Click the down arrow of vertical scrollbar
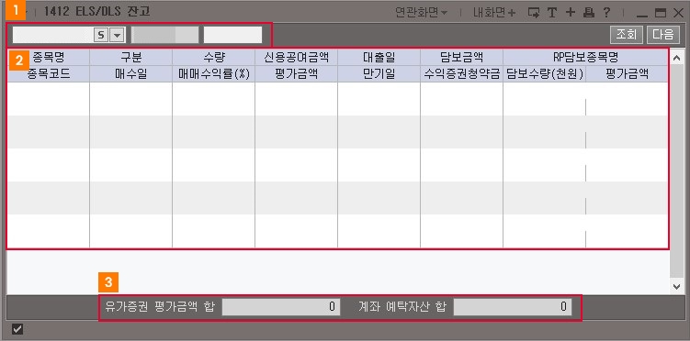The width and height of the screenshot is (690, 341). click(x=676, y=287)
